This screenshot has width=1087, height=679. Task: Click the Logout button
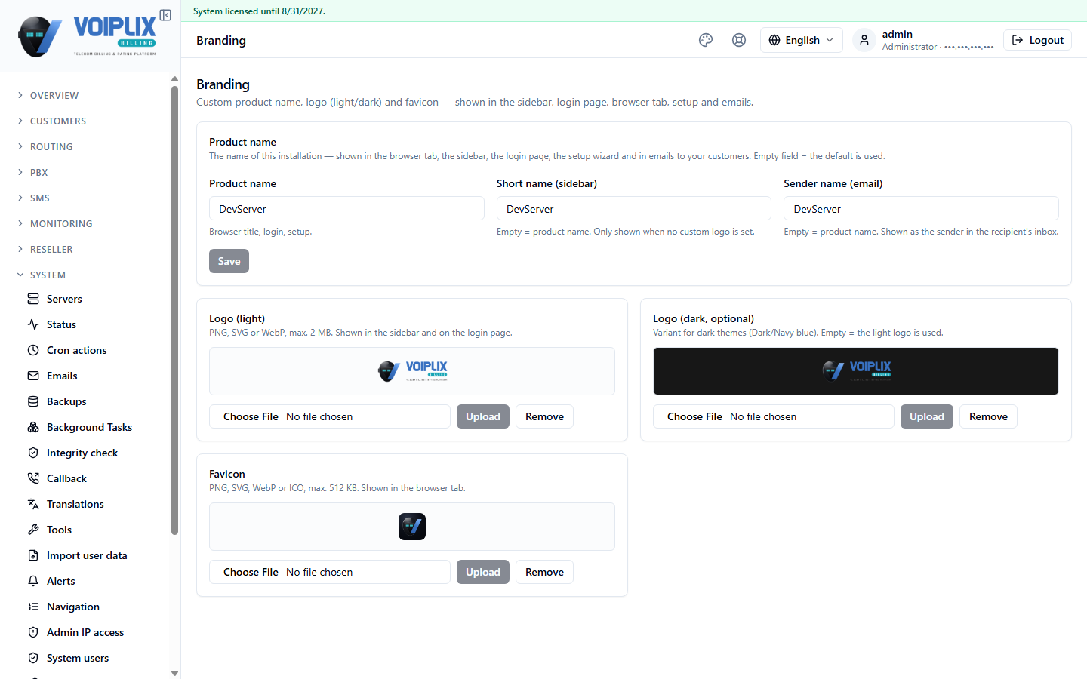(1037, 40)
